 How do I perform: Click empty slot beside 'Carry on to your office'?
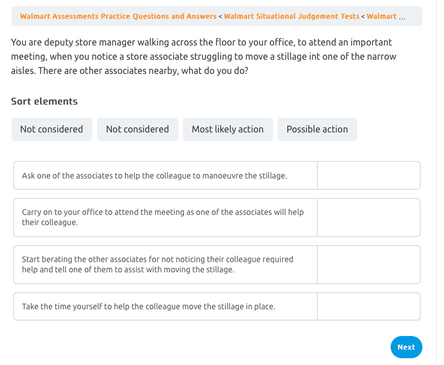coord(368,217)
